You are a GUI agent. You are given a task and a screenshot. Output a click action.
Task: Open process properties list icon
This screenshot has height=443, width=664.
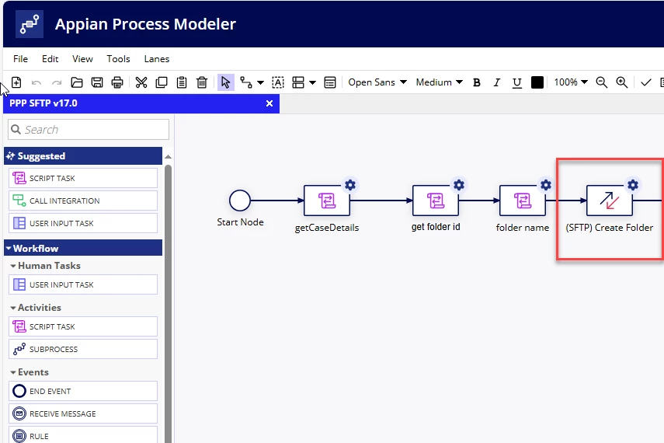pos(330,82)
